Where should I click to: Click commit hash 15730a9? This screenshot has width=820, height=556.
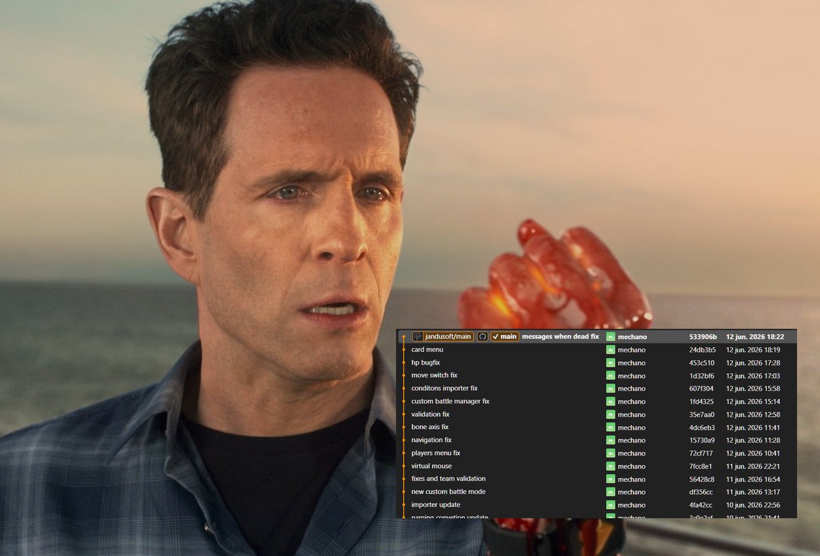click(702, 441)
